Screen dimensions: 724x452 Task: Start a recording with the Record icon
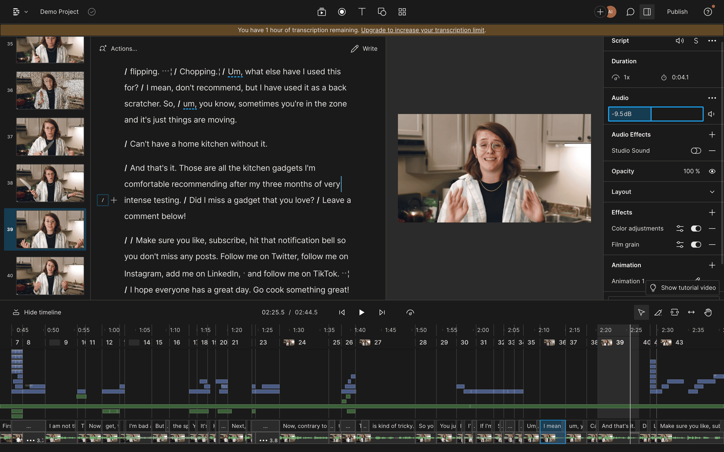point(342,12)
